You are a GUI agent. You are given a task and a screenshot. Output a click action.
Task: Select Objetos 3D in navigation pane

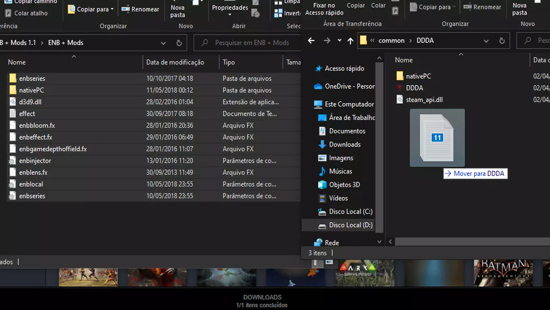[344, 184]
